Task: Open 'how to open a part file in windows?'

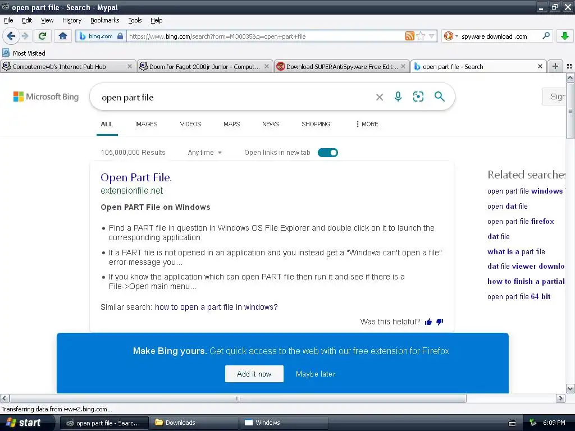Action: (x=216, y=307)
